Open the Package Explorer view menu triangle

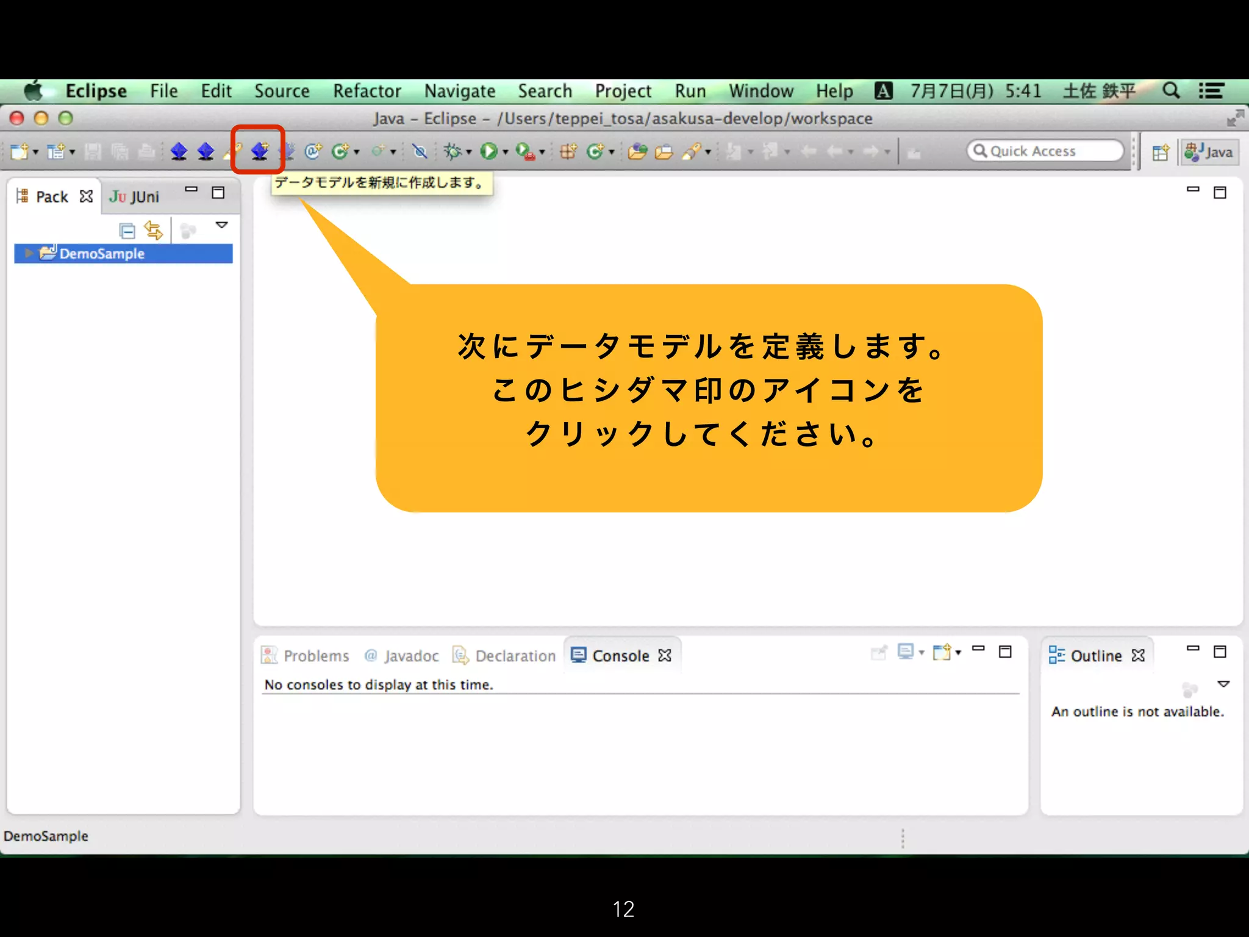pos(222,225)
